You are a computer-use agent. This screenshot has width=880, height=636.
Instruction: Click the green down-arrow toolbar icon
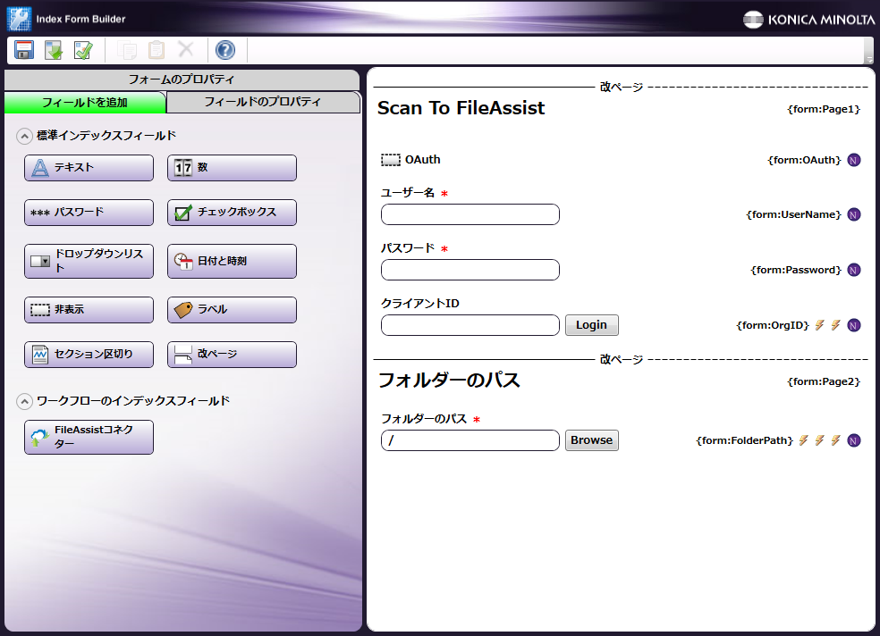pos(54,50)
